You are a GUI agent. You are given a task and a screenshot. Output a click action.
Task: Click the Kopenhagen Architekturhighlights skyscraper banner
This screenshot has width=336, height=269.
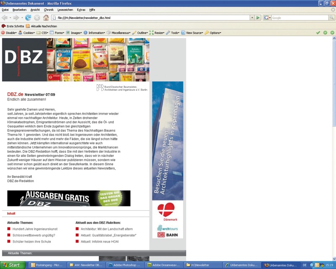point(168,141)
